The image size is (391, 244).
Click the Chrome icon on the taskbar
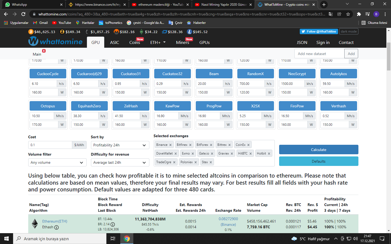click(127, 239)
